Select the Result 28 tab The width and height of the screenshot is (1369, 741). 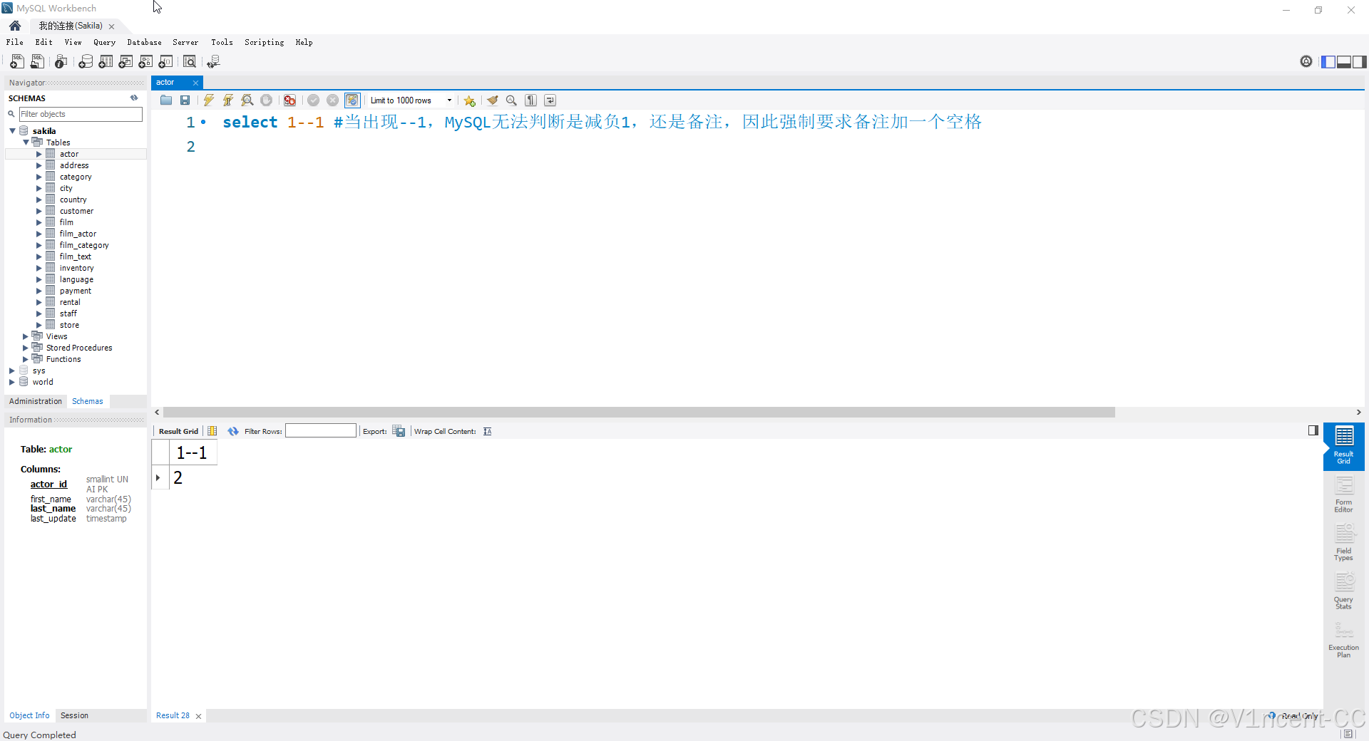(173, 715)
